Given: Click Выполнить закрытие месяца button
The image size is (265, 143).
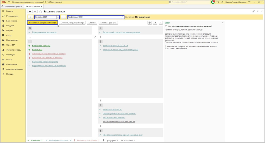Looking at the screenshot, I should 42,23.
